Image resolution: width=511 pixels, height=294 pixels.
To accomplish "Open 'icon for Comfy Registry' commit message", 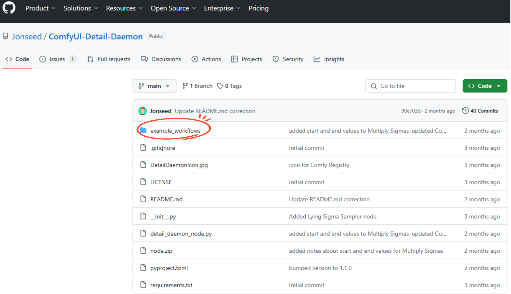I will click(319, 165).
